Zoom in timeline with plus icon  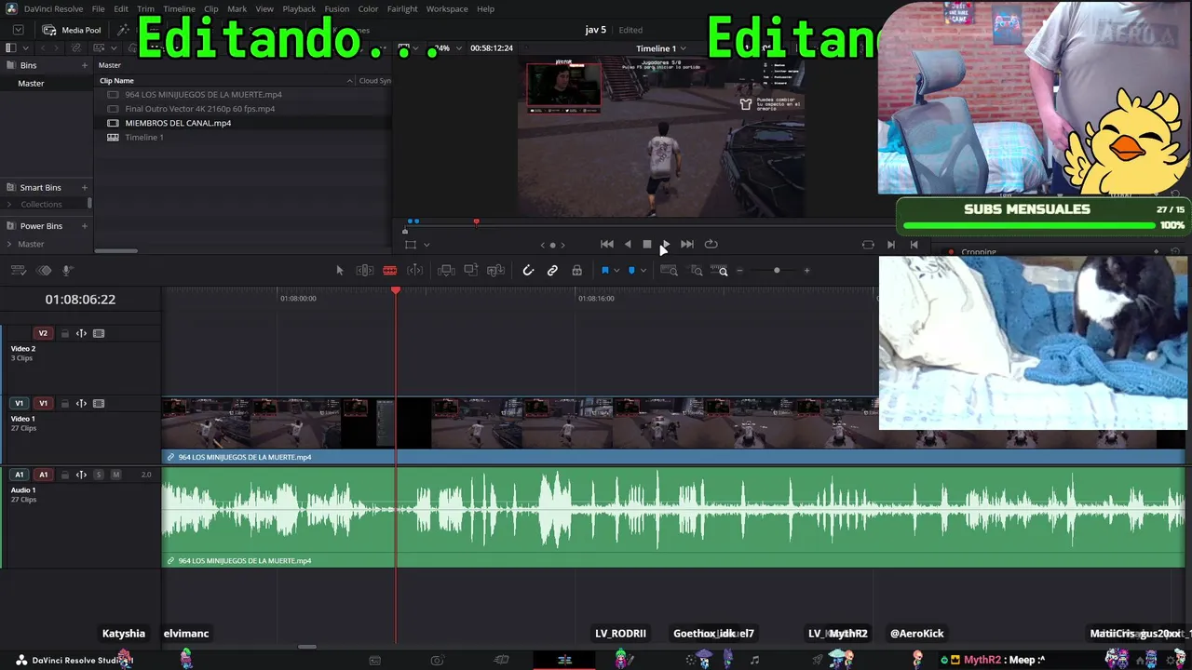[x=806, y=271]
